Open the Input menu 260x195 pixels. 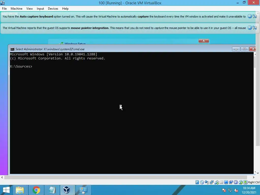pyautogui.click(x=40, y=9)
